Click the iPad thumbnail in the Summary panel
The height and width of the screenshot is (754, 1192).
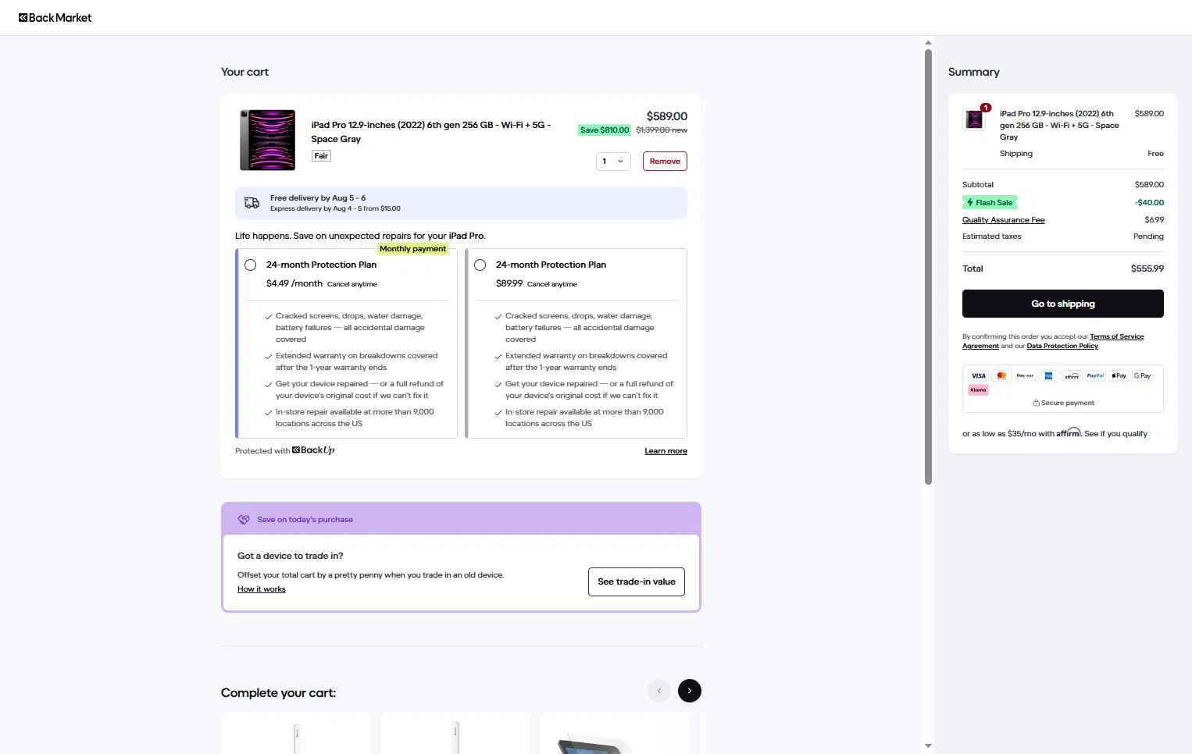(x=974, y=119)
